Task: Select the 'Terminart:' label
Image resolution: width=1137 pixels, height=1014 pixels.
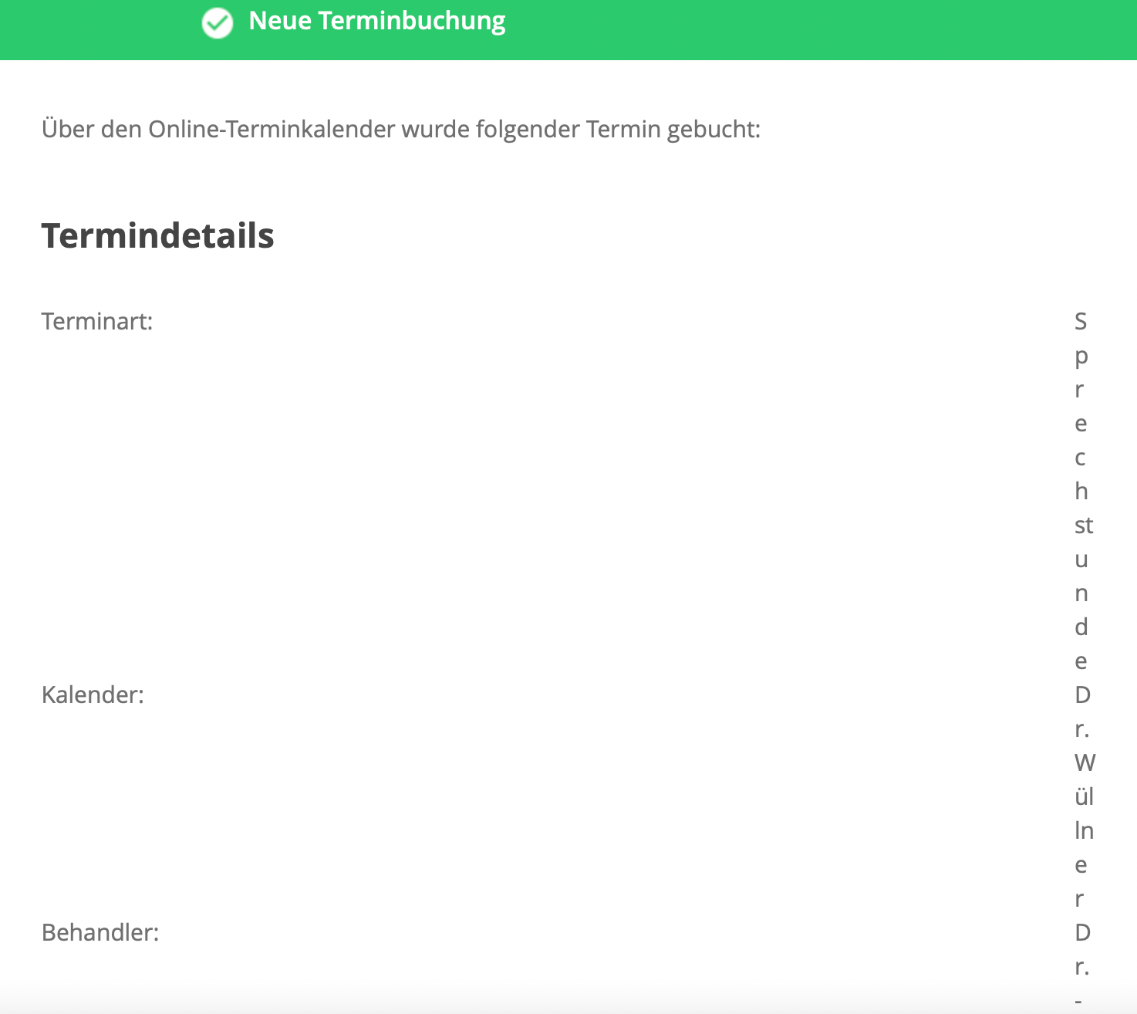Action: 97,321
